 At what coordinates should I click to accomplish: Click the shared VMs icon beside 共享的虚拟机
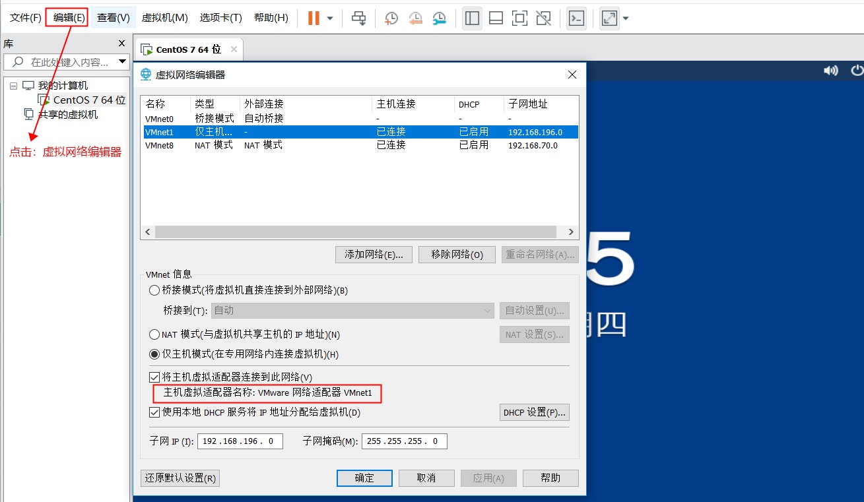click(x=28, y=114)
